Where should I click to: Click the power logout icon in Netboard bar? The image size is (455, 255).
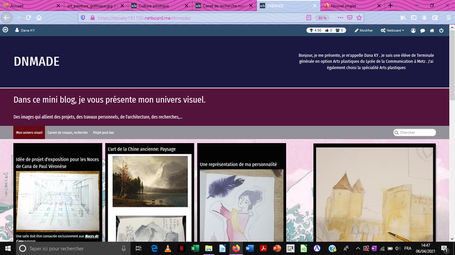[x=441, y=30]
